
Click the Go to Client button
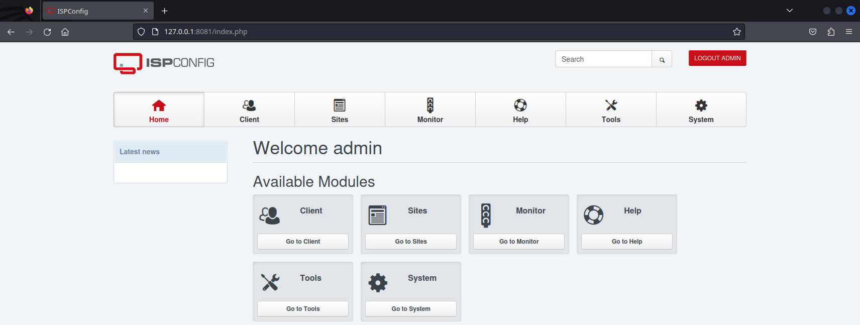pos(303,242)
